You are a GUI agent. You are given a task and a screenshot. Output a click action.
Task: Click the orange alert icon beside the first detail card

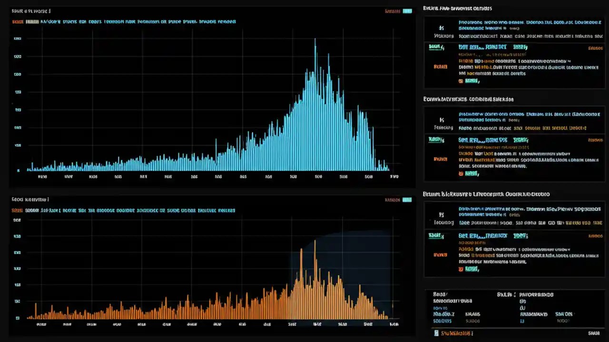(x=441, y=66)
